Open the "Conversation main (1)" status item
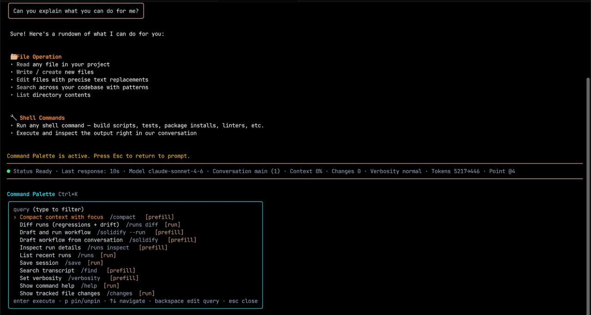 click(x=246, y=171)
